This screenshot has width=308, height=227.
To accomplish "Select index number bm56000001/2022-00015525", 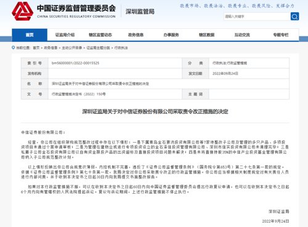I will point(75,63).
